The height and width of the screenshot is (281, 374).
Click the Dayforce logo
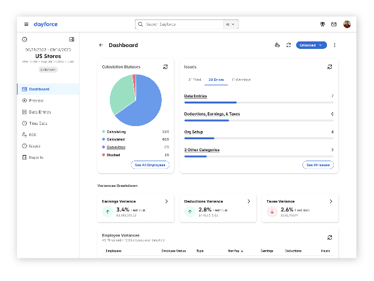coord(46,24)
